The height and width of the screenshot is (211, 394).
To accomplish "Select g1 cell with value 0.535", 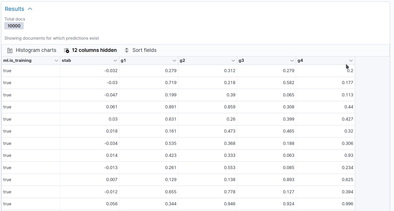I will [149, 143].
